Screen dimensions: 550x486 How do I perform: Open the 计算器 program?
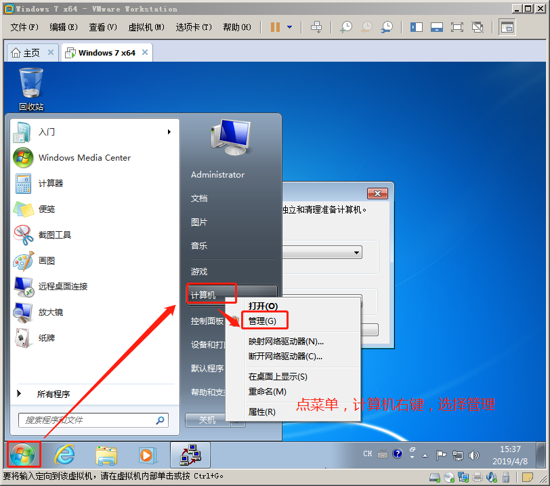(x=96, y=184)
